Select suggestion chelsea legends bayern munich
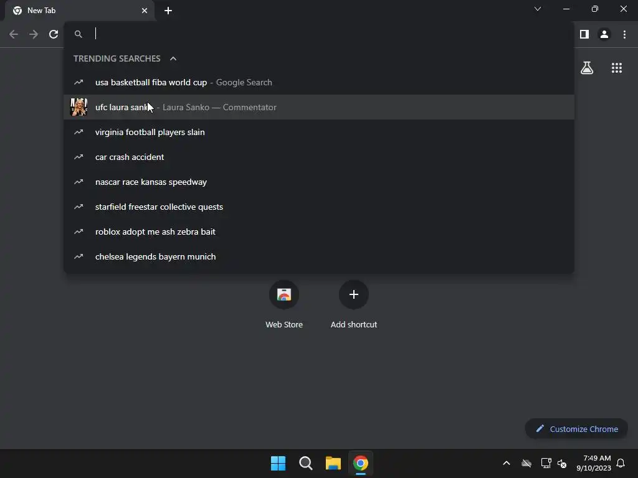638x478 pixels. pos(319,256)
